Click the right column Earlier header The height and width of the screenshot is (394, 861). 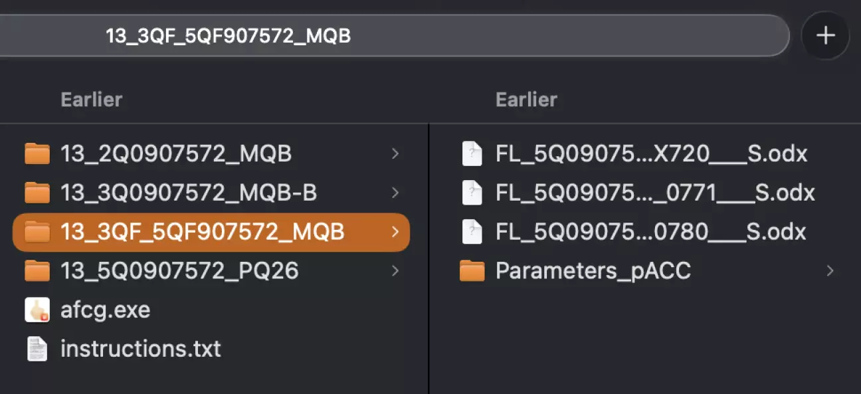(526, 100)
